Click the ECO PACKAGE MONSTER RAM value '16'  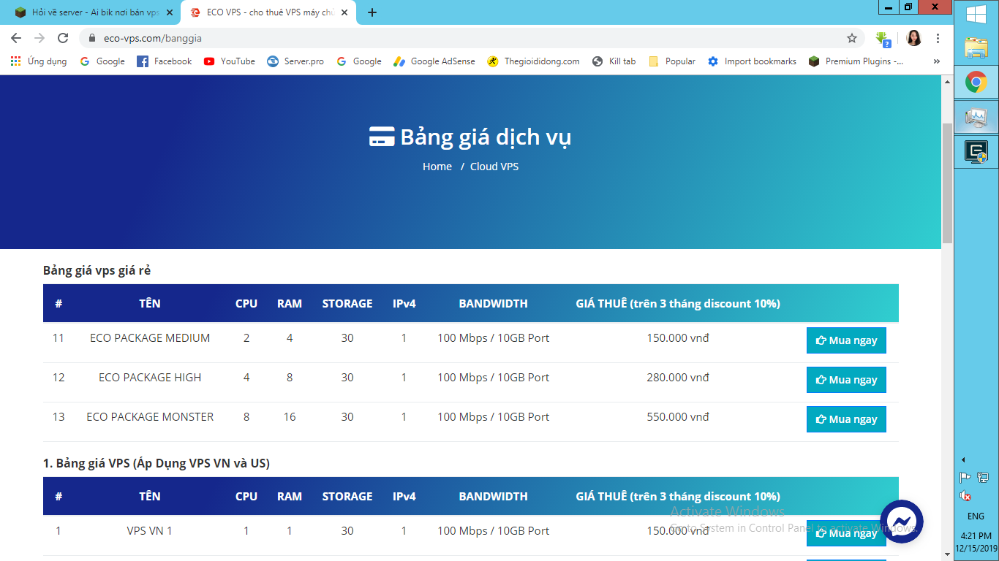pyautogui.click(x=290, y=417)
